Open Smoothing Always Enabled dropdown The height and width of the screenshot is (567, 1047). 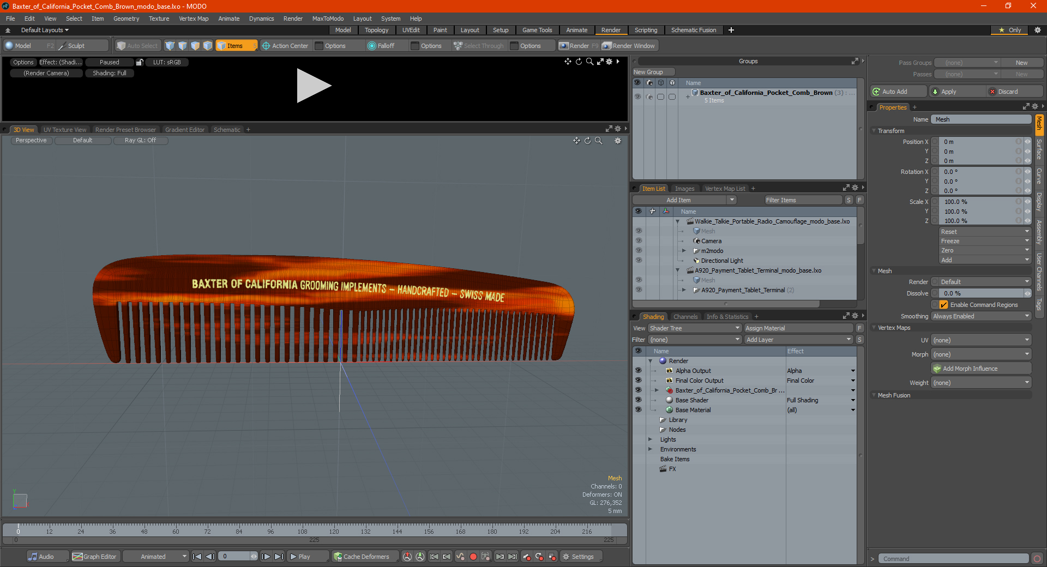[981, 316]
